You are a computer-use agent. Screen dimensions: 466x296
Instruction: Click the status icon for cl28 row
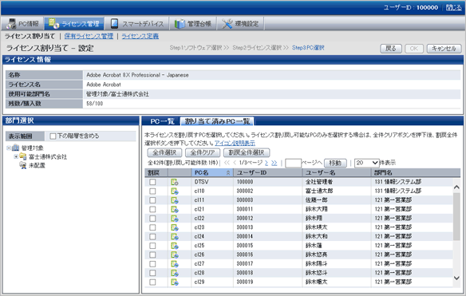click(x=175, y=273)
